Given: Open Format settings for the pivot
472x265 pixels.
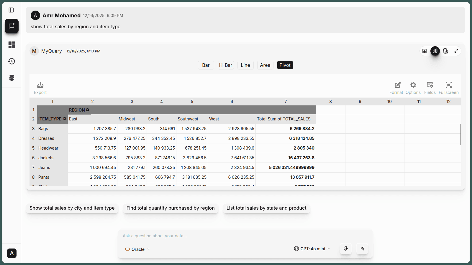Looking at the screenshot, I should pos(396,87).
